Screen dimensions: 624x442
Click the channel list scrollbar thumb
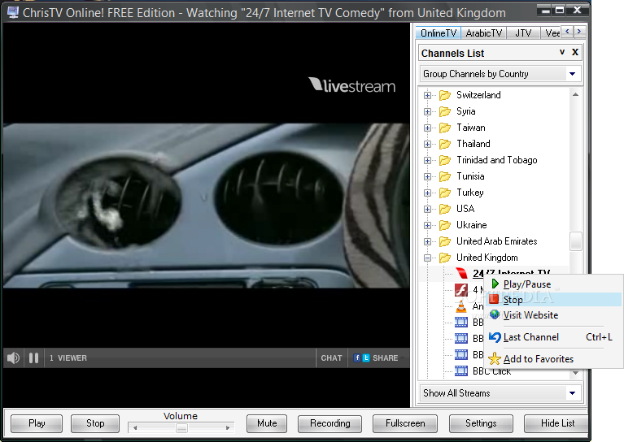[575, 241]
